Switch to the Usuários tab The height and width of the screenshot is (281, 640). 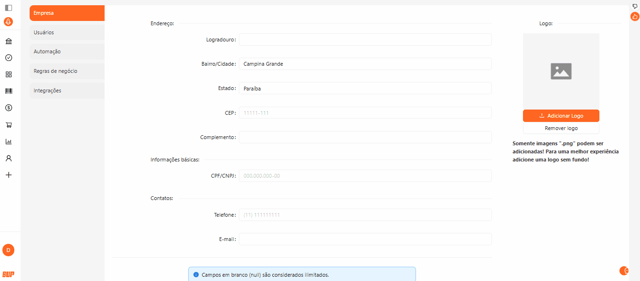coord(67,32)
